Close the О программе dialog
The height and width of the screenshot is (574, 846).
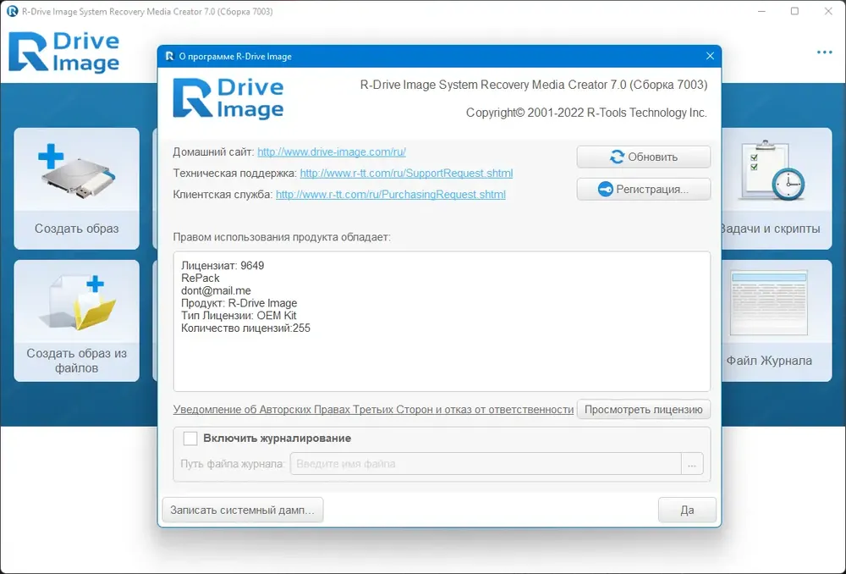(710, 56)
